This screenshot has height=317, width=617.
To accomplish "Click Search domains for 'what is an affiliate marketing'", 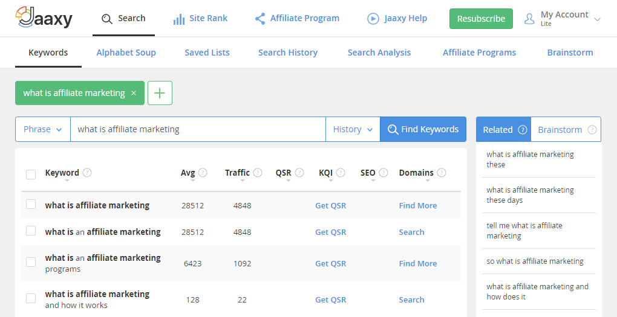I will click(x=411, y=232).
